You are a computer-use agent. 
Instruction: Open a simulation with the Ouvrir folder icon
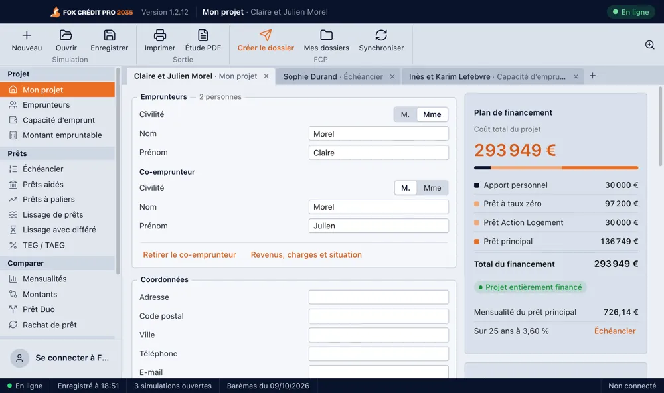coord(66,35)
